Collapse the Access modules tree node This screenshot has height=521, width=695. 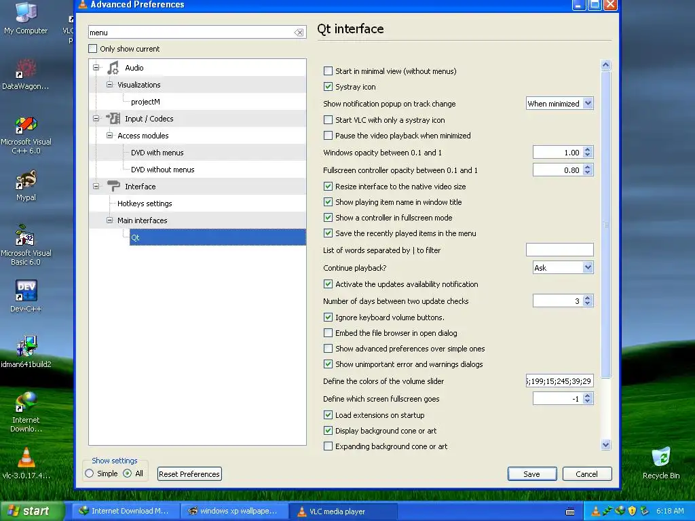(109, 135)
